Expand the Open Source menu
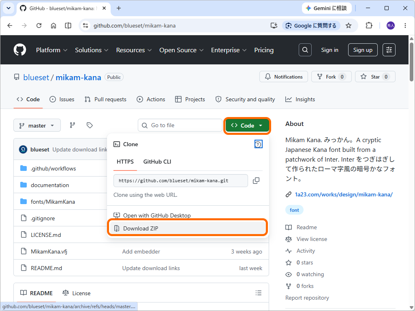Screen dimensions: 415x311 click(x=181, y=50)
